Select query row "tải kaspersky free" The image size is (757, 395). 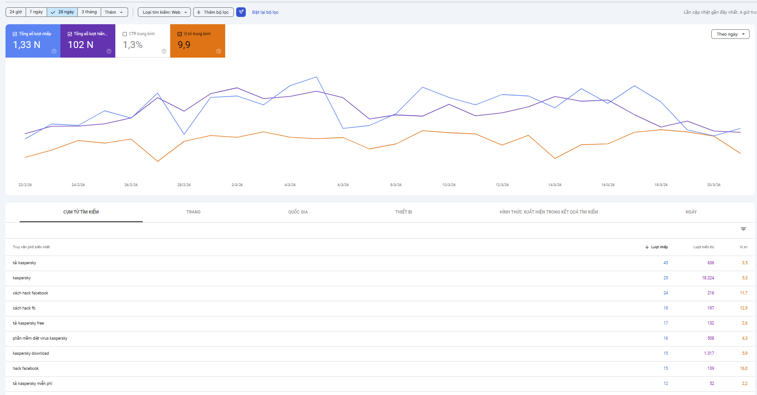click(380, 323)
